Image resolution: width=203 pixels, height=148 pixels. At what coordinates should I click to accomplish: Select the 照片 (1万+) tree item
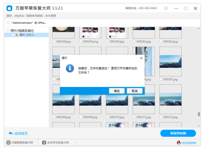click(x=26, y=35)
